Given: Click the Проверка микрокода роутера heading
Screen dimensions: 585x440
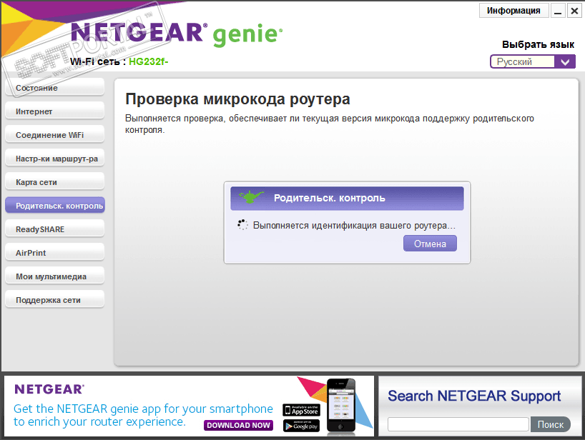Looking at the screenshot, I should 237,99.
